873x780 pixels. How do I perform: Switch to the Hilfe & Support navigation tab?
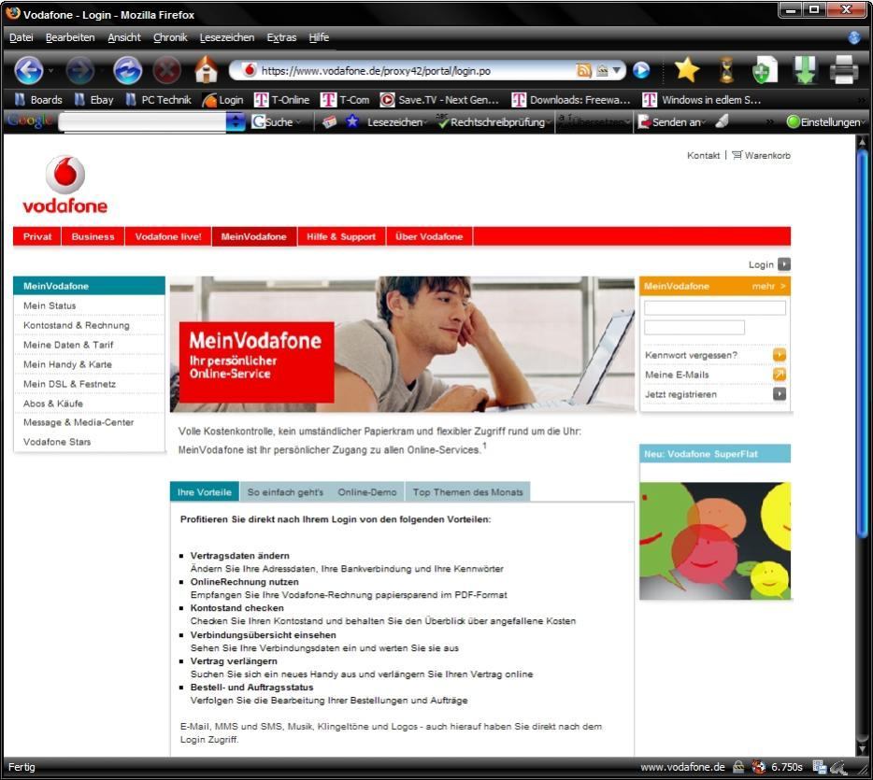click(x=341, y=236)
